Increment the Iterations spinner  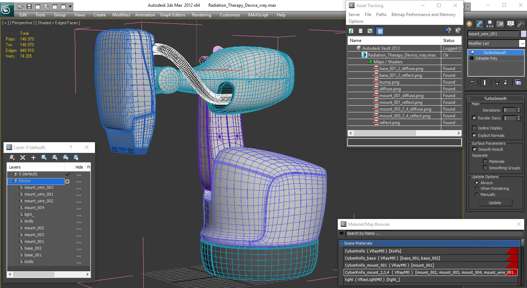[518, 109]
